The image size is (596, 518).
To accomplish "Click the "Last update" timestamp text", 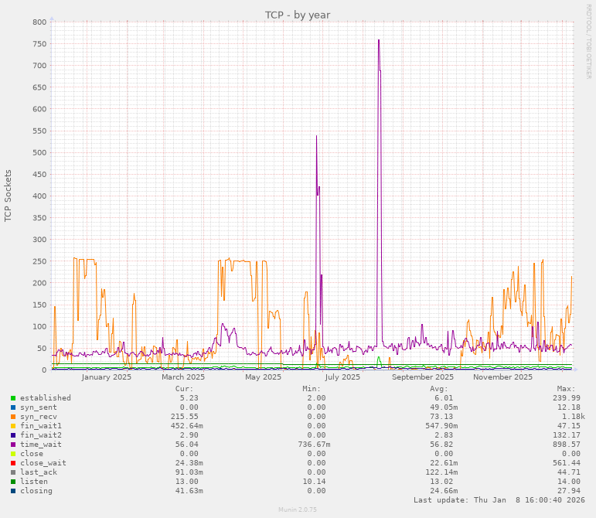I will coord(499,500).
